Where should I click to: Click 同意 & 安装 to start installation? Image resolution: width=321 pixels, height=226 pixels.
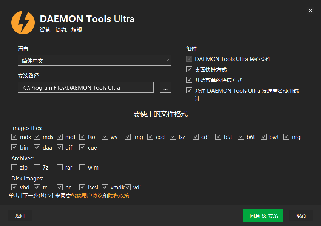[x=263, y=215]
